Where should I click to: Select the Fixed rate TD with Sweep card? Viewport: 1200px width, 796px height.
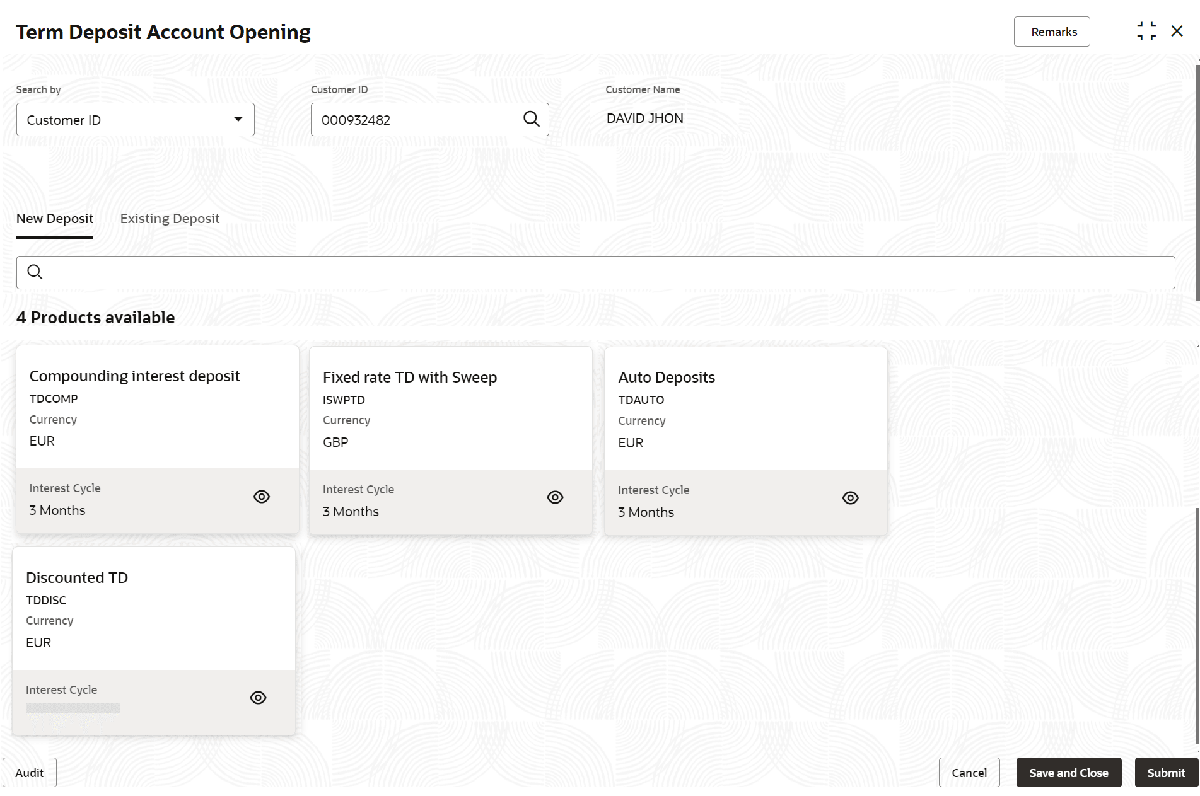[451, 441]
